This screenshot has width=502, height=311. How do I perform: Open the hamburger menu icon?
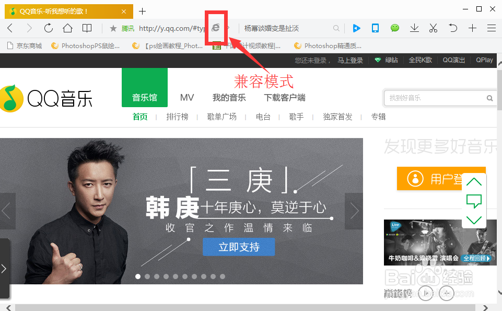[491, 28]
